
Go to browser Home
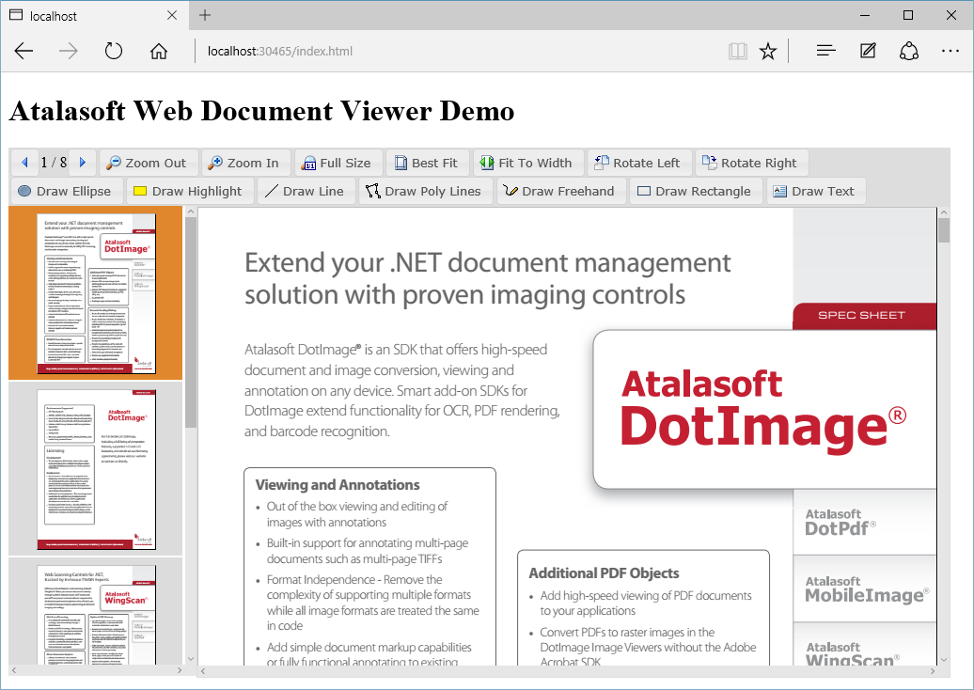click(159, 51)
